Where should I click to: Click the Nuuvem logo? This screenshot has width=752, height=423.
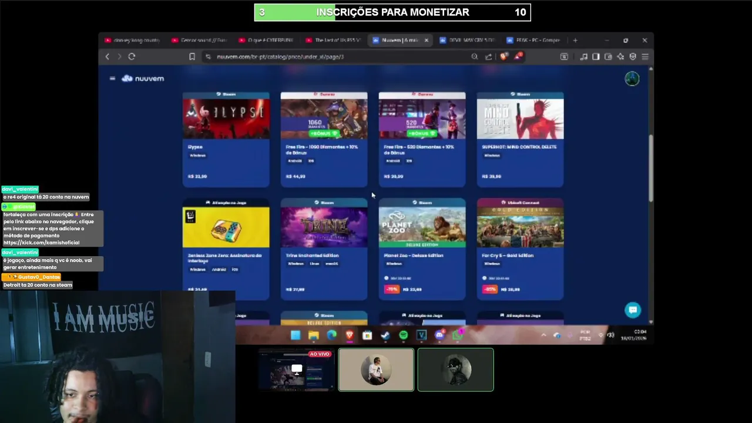click(143, 78)
